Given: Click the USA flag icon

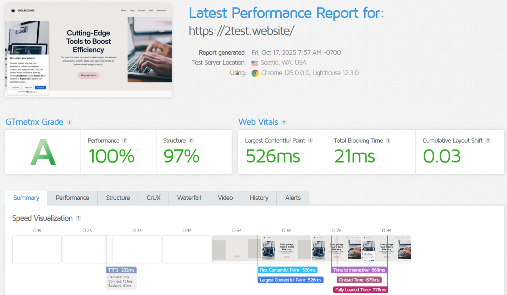Looking at the screenshot, I should coord(255,63).
